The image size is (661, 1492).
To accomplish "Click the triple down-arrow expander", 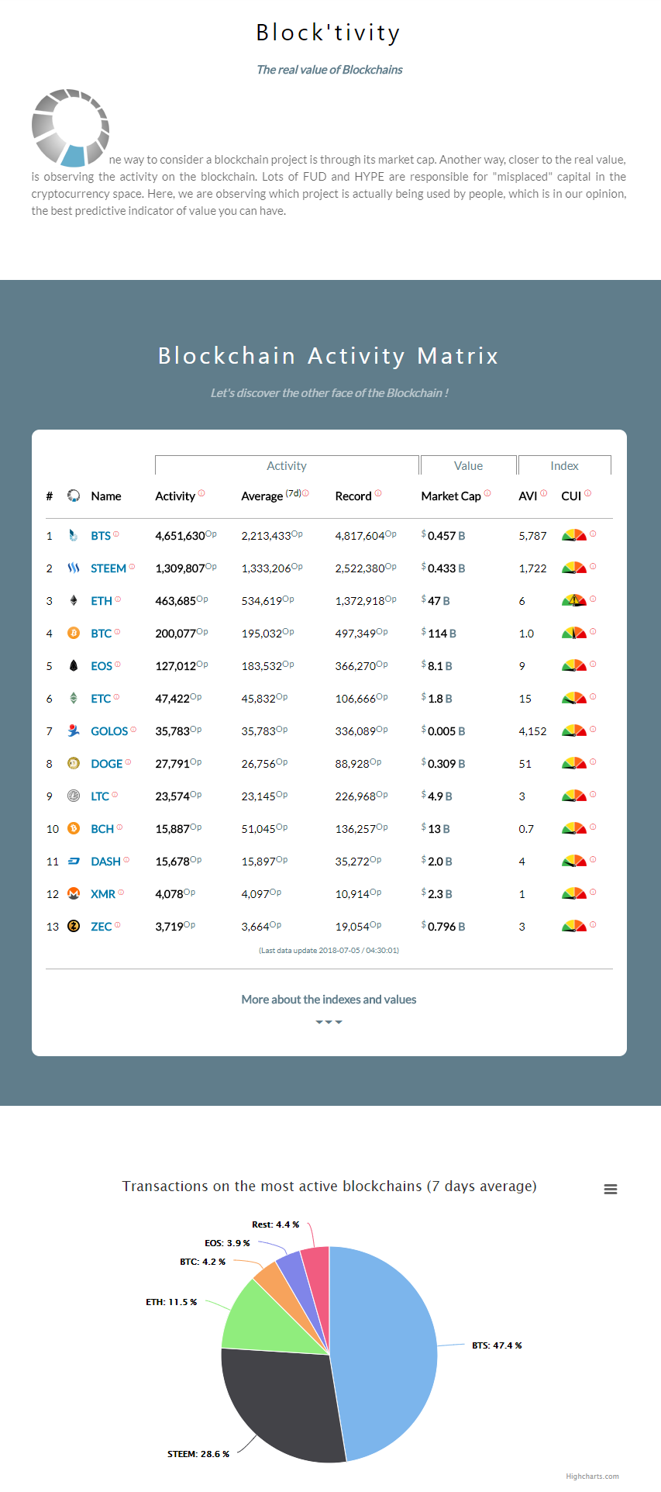I will point(329,1022).
